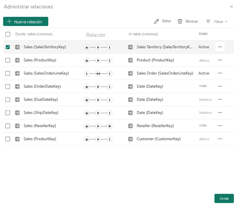This screenshot has width=239, height=207.
Task: Click table icon beside Reseller (ResellerKey)
Action: [x=131, y=126]
